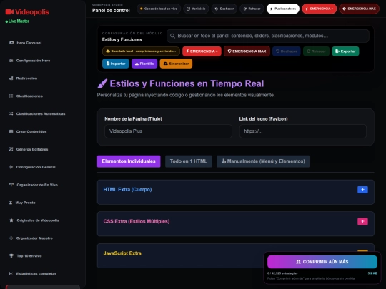The height and width of the screenshot is (289, 386).
Task: Click top bar EMERGENCIA + button
Action: pyautogui.click(x=320, y=9)
